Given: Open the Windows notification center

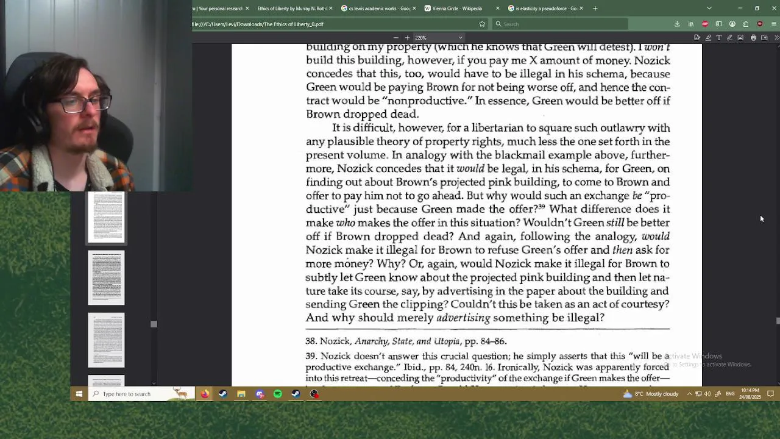Looking at the screenshot, I should coord(770,394).
